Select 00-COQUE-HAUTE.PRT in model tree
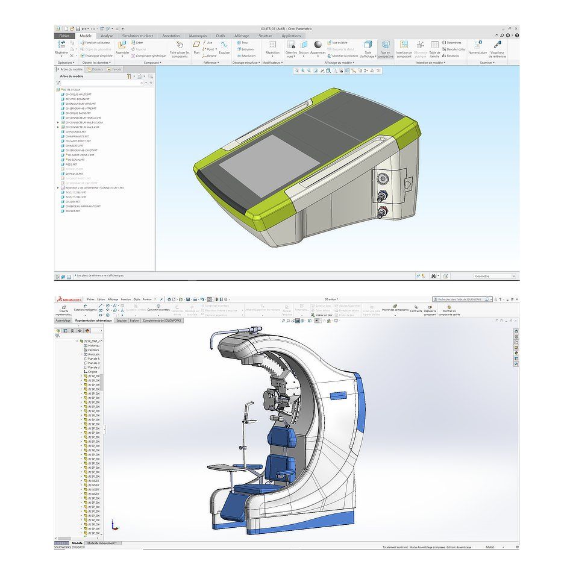The width and height of the screenshot is (573, 573). tap(76, 94)
